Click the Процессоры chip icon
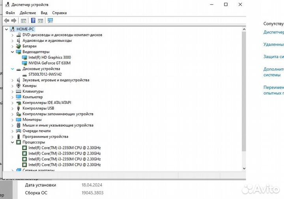 coord(19,142)
